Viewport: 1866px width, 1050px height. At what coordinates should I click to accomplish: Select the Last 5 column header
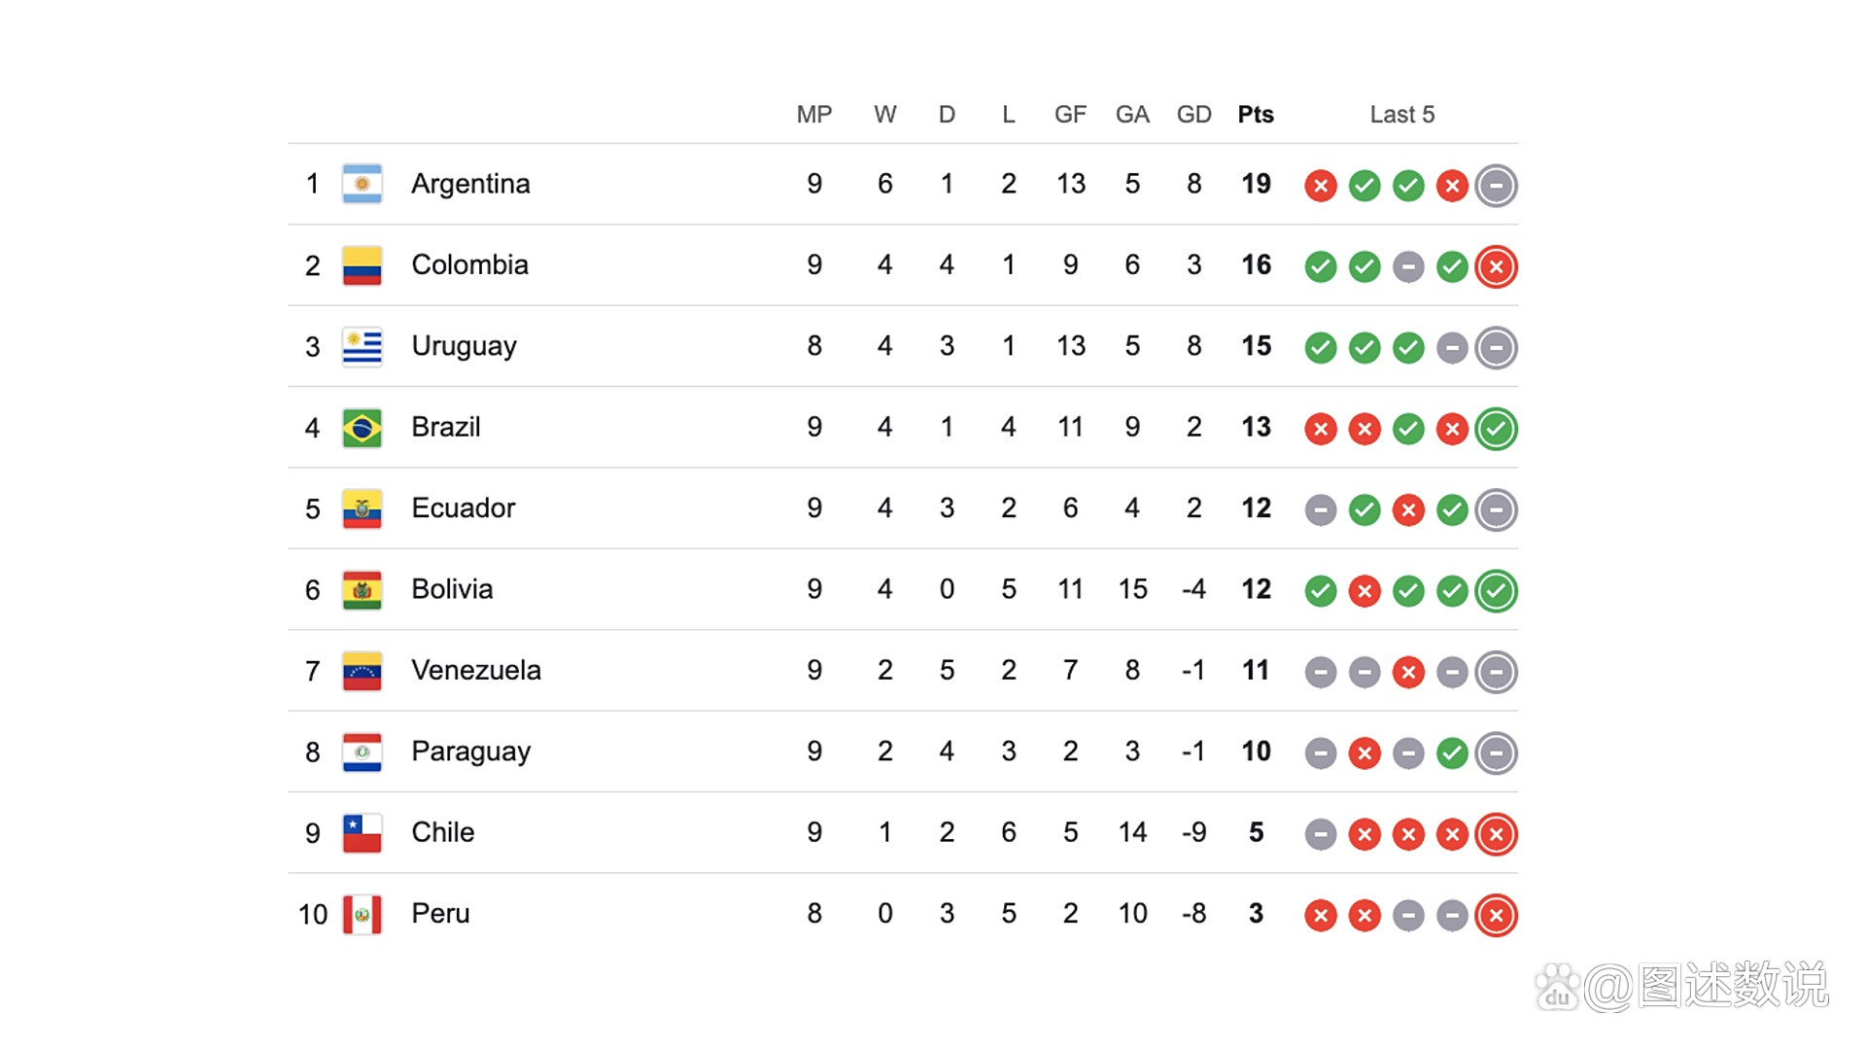1401,115
